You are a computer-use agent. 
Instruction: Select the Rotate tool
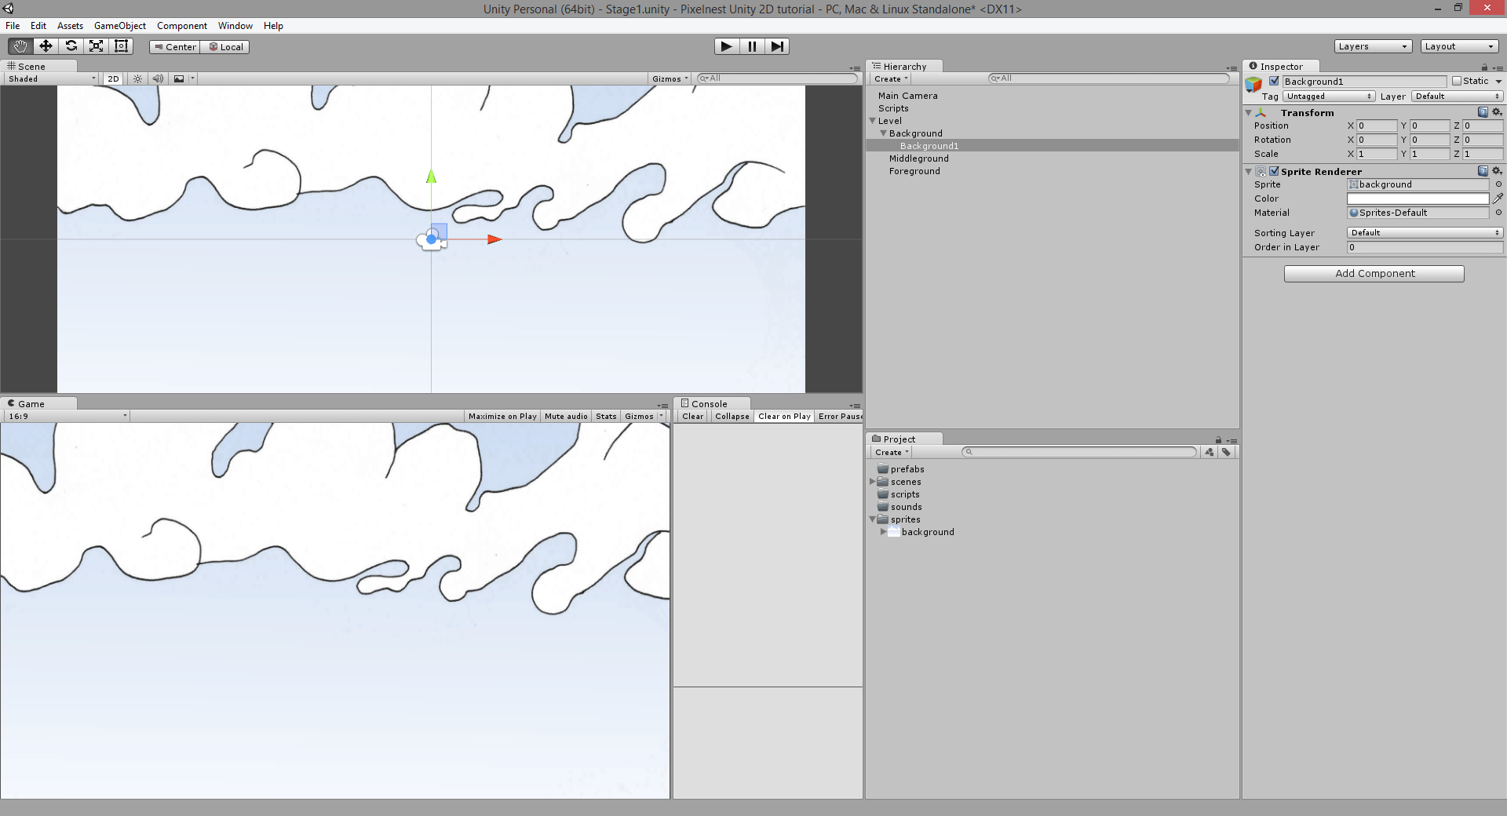click(71, 46)
